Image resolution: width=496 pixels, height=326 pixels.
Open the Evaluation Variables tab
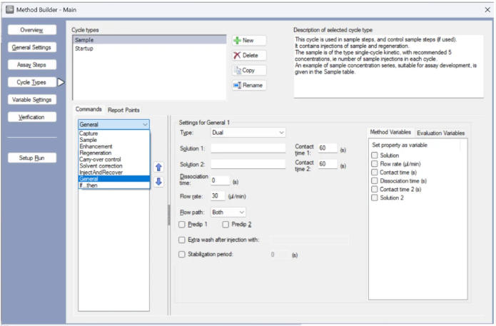point(440,133)
